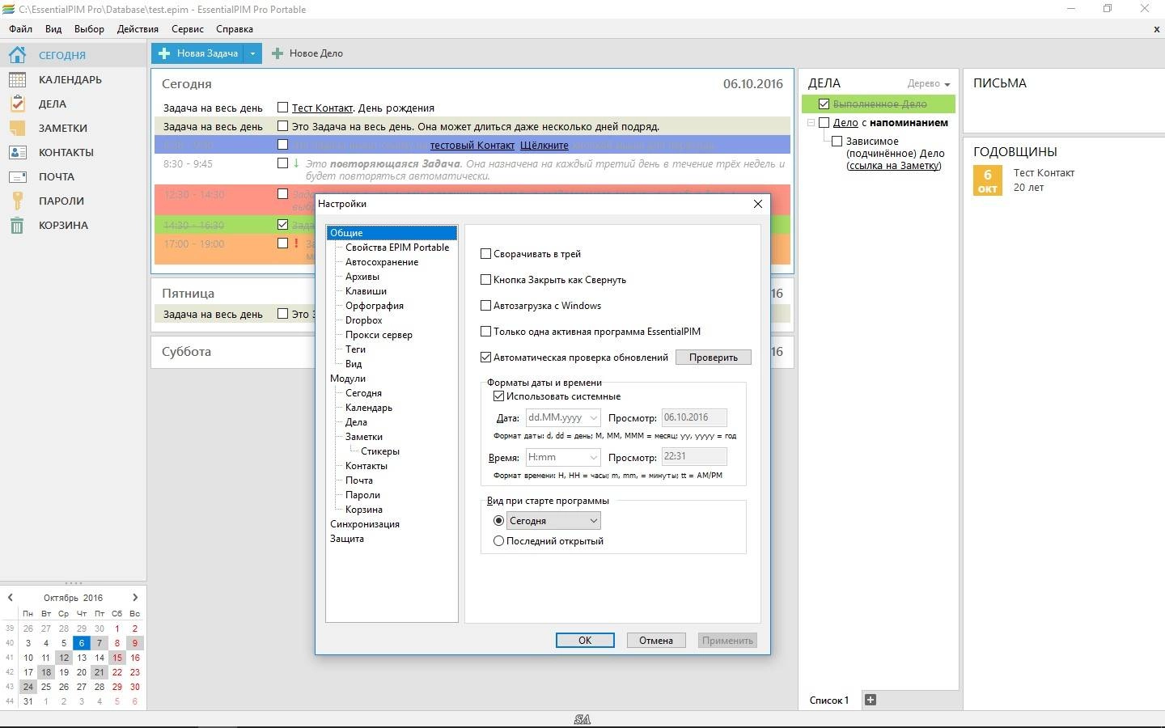Click the Применить button
1165x728 pixels.
click(727, 641)
